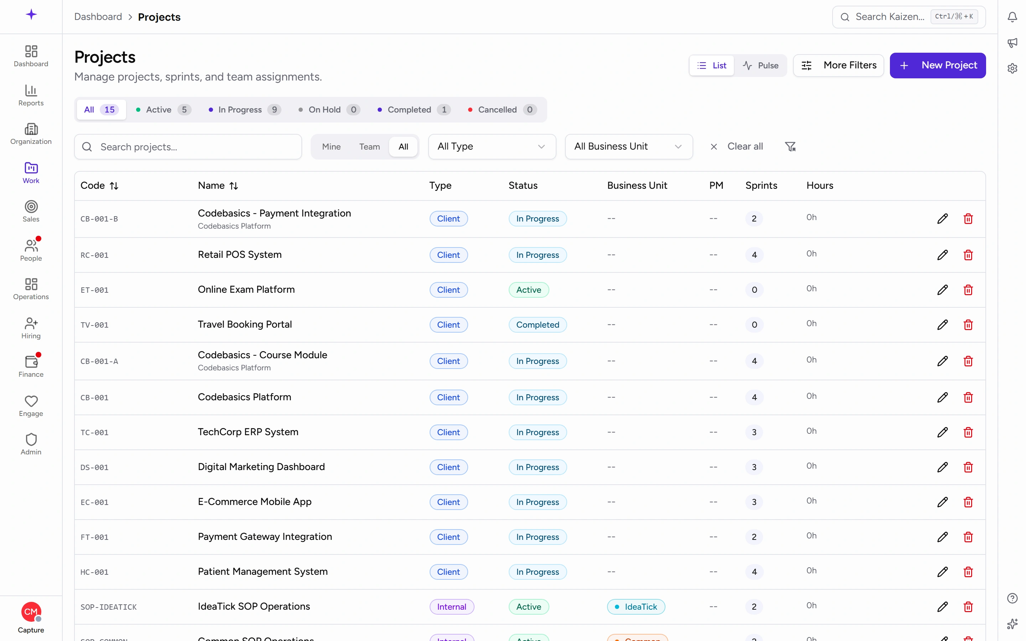Screen dimensions: 1026x641
Task: Open Reports in the sidebar
Action: 31,95
